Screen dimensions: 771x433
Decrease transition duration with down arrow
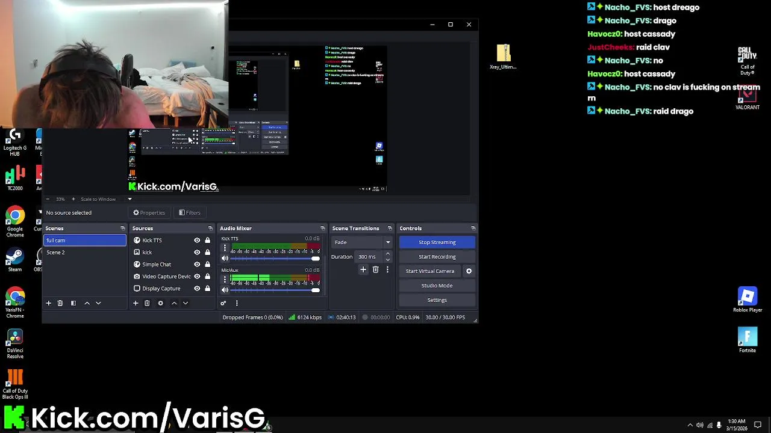tap(387, 260)
